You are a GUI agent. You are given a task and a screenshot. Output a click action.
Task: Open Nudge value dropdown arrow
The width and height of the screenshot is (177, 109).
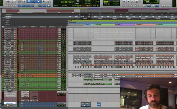[119, 4]
